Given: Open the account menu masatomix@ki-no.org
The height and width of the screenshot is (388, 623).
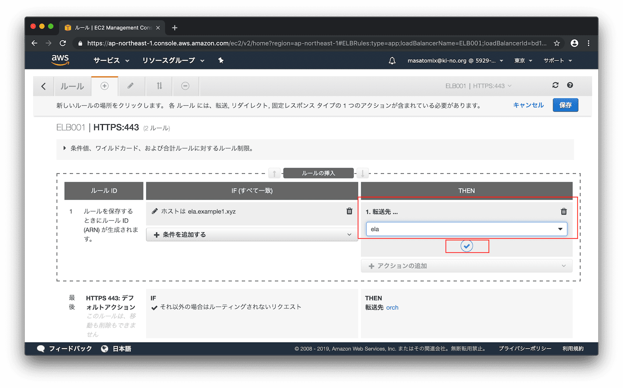Looking at the screenshot, I should click(x=455, y=61).
